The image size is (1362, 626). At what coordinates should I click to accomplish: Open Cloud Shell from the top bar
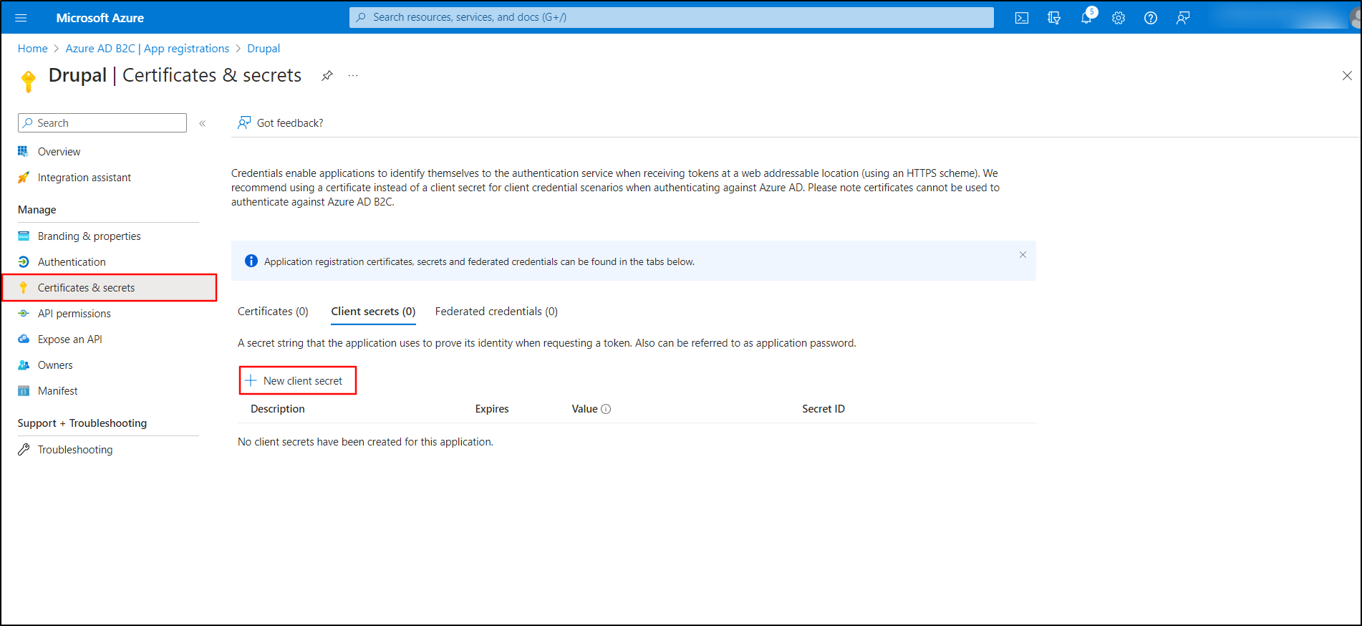1021,18
